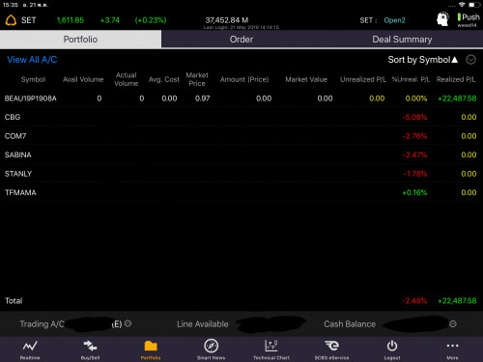Click the Unrealized P/L column header
The width and height of the screenshot is (483, 362).
(363, 79)
